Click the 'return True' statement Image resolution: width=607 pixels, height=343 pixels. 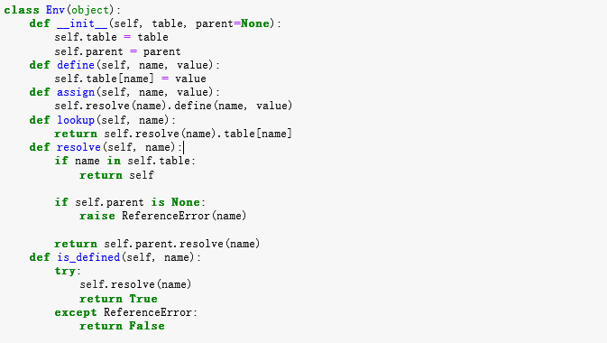click(118, 299)
